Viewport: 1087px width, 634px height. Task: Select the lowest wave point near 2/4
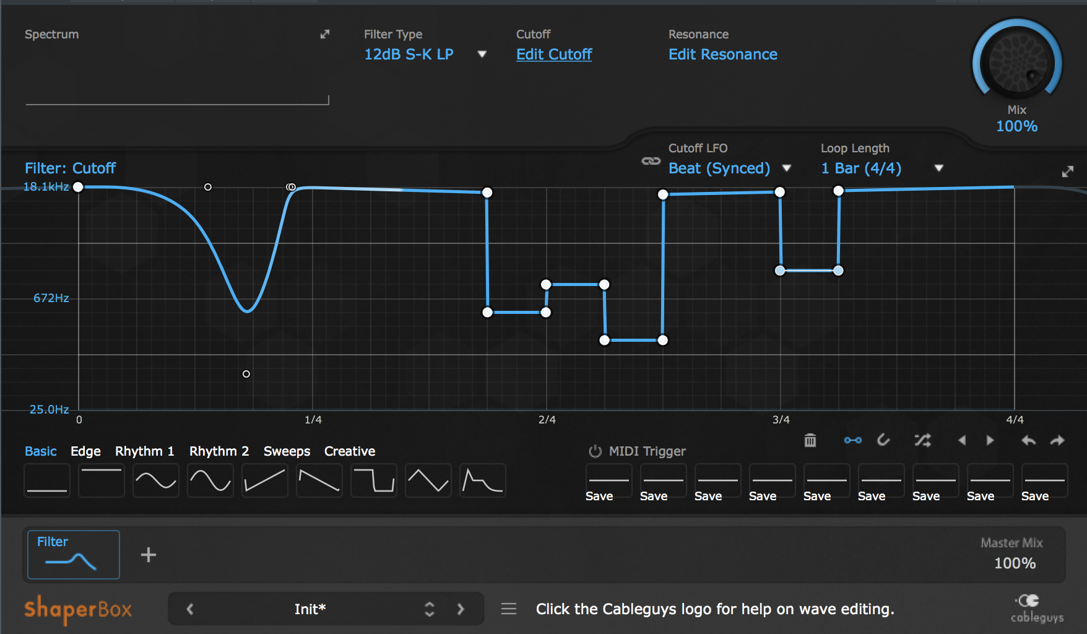[x=605, y=340]
